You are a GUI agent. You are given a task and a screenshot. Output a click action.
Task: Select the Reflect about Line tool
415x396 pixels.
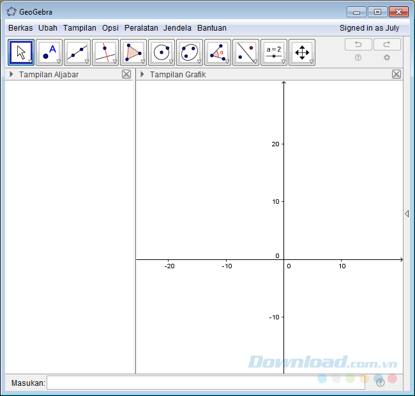[x=246, y=52]
